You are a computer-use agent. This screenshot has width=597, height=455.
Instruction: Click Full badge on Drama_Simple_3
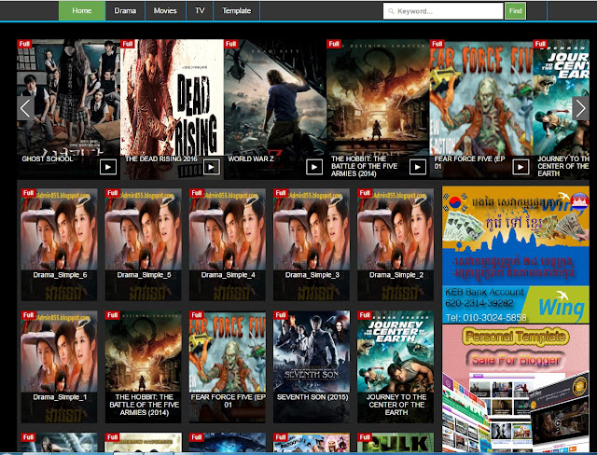pos(280,193)
